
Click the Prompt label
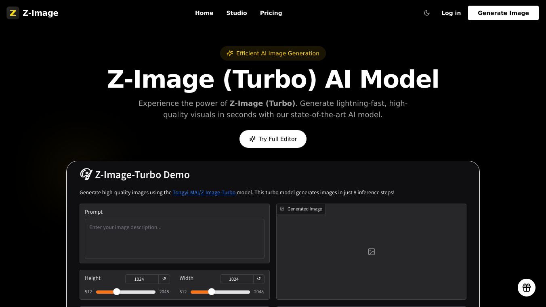click(94, 212)
